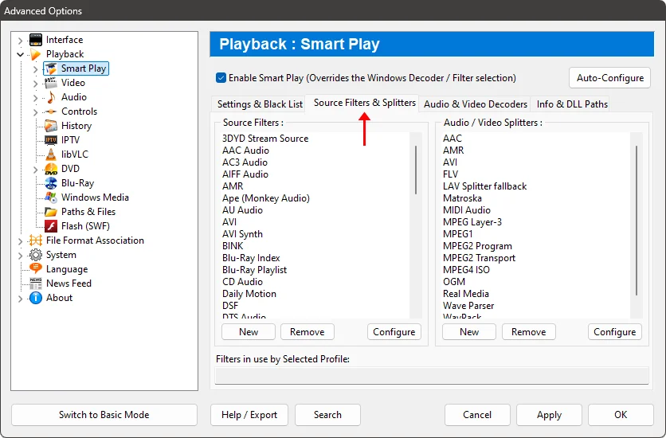666x438 pixels.
Task: Open Help / Export
Action: (x=249, y=415)
